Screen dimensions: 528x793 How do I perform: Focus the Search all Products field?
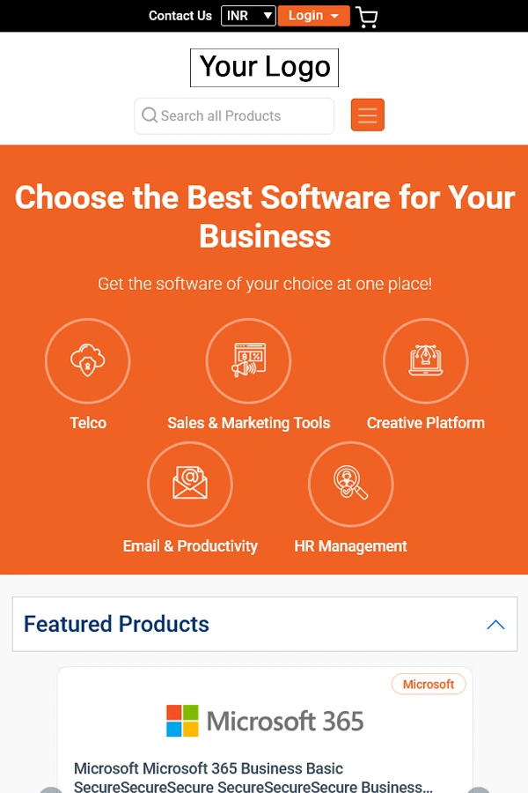coord(234,115)
